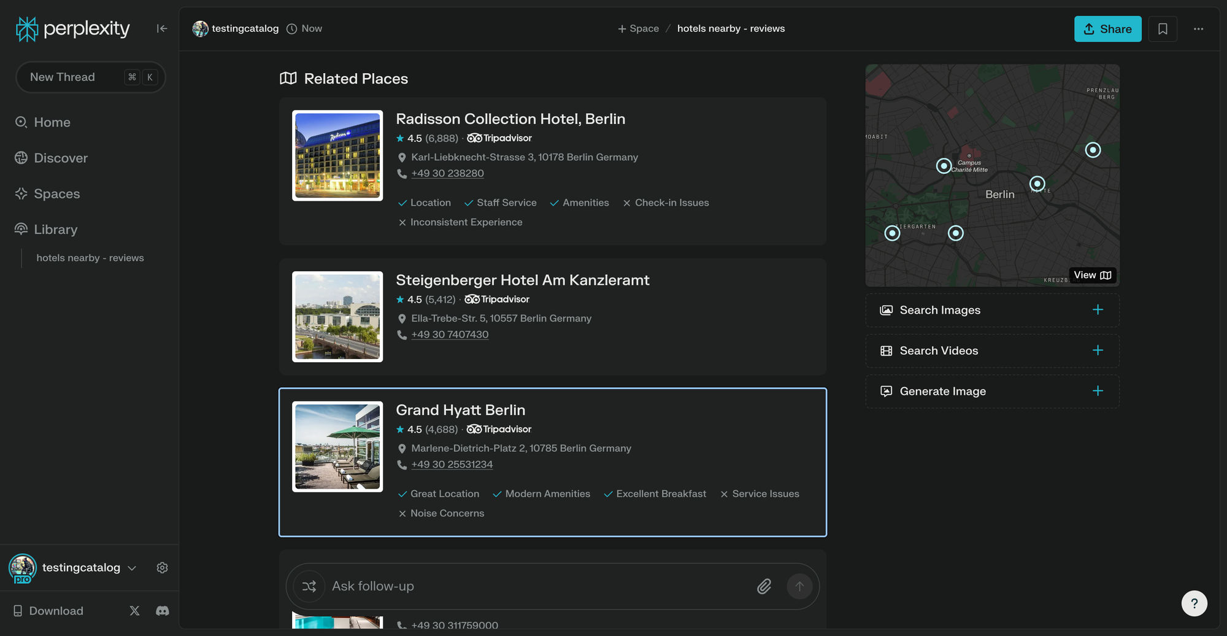Image resolution: width=1227 pixels, height=636 pixels.
Task: Click Grand Hyatt address location pin icon
Action: click(402, 449)
